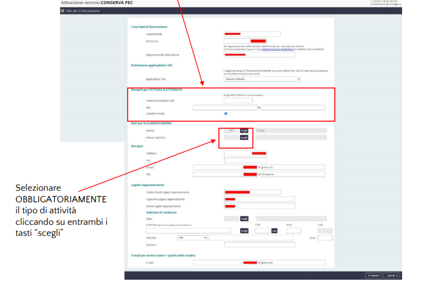Click the scegli button for Comune
This screenshot has height=282, width=446.
click(x=244, y=231)
